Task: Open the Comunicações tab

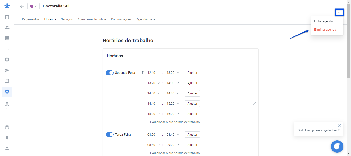Action: 121,19
